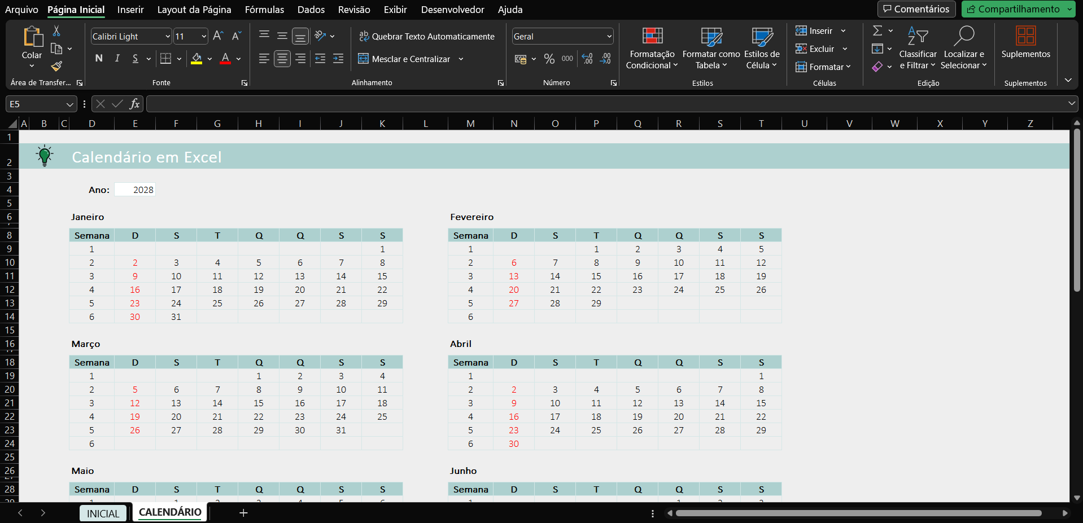The height and width of the screenshot is (523, 1083).
Task: Open Formatação Condicional
Action: pos(652,48)
